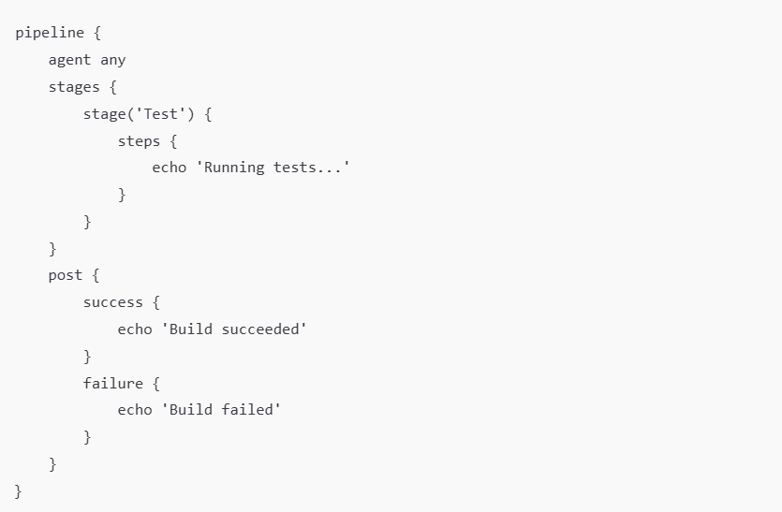This screenshot has width=782, height=512.
Task: Click the 'steps' keyword
Action: (139, 141)
